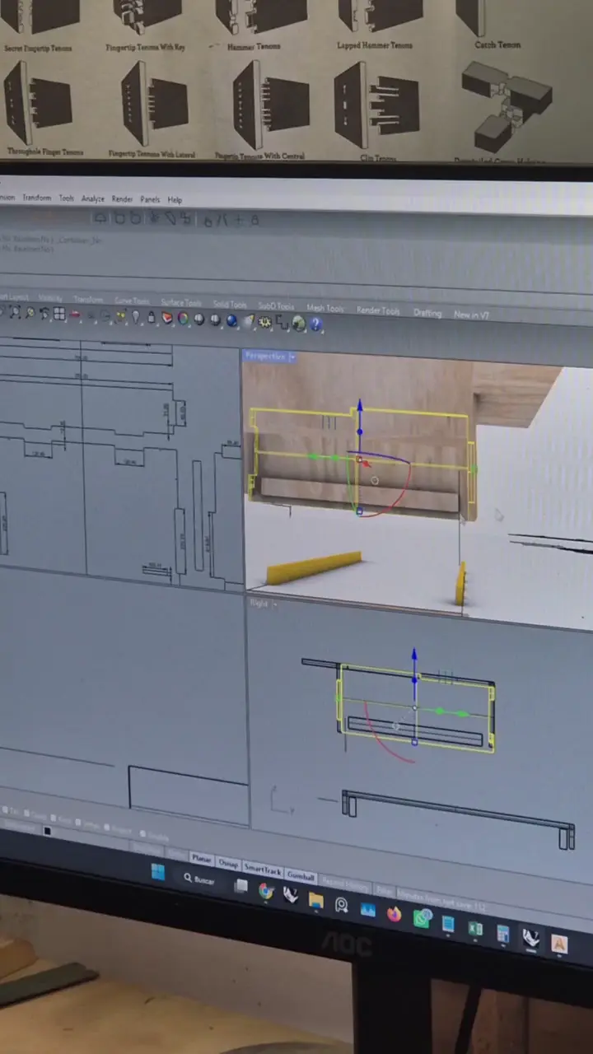Open the Render menu
Image resolution: width=593 pixels, height=1054 pixels.
(x=122, y=199)
